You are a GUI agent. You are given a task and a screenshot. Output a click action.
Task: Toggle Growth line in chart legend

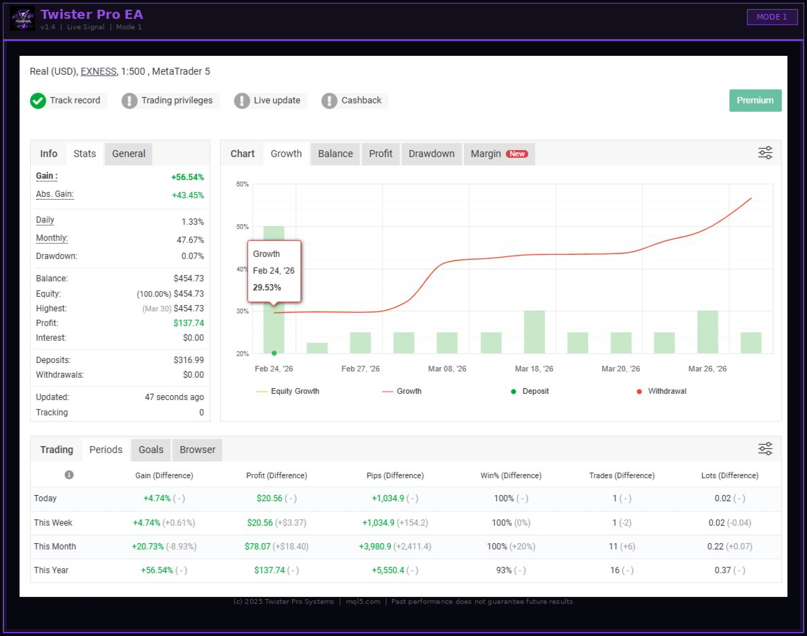pyautogui.click(x=402, y=391)
